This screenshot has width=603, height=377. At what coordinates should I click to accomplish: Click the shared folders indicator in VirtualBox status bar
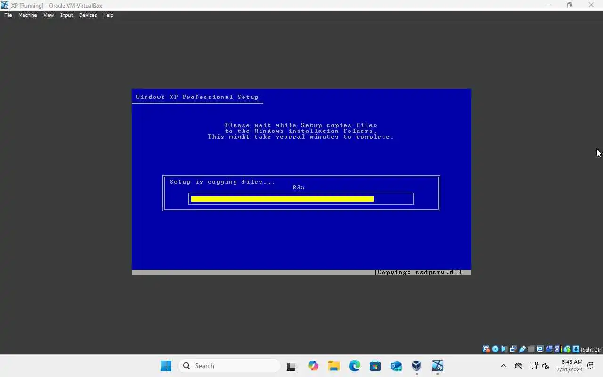pyautogui.click(x=531, y=349)
